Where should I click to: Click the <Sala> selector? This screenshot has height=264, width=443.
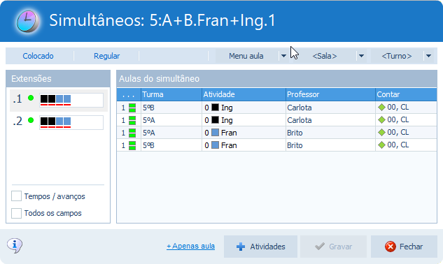click(x=324, y=56)
